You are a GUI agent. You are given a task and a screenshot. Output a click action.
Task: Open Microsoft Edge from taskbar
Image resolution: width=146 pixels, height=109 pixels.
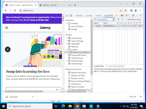(x=63, y=106)
